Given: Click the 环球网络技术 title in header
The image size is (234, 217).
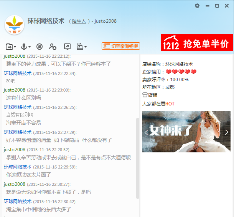Looking at the screenshot, I should [46, 21].
